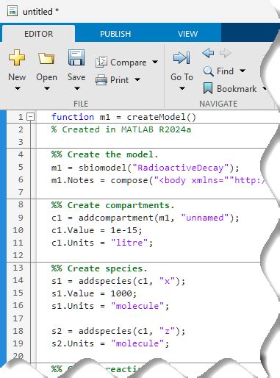Image resolution: width=280 pixels, height=378 pixels.
Task: Click the line "c1.Value = 1e-15;"
Action: pyautogui.click(x=96, y=230)
